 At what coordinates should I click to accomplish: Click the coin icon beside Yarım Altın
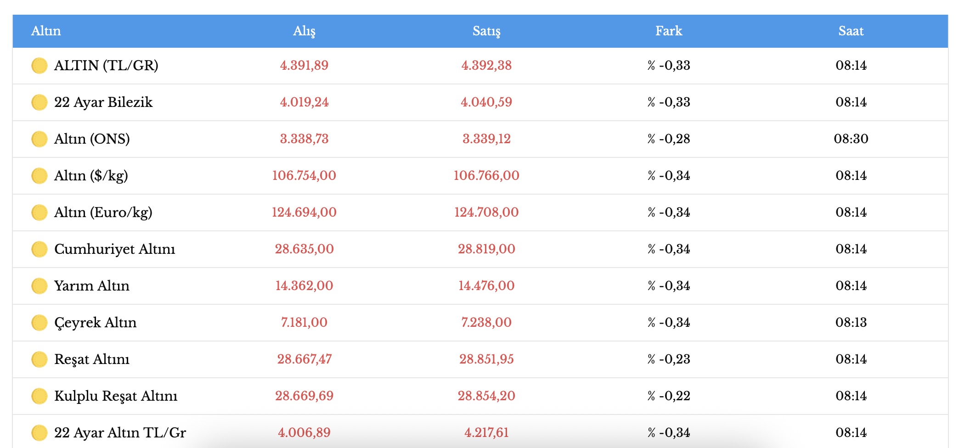[x=39, y=286]
